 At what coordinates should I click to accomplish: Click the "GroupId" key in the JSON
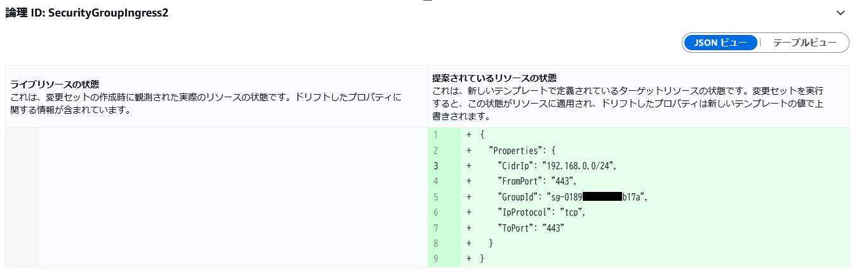(517, 197)
